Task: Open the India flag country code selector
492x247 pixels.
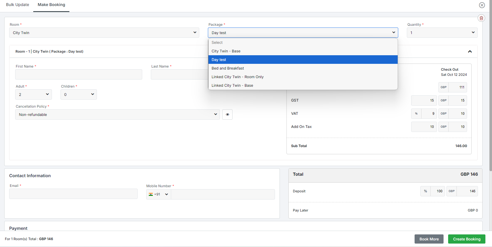Action: click(x=159, y=194)
